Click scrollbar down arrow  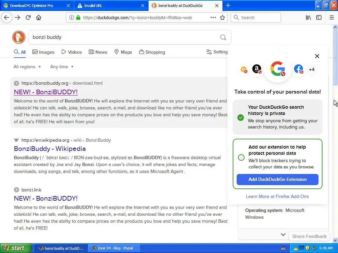coord(335,240)
